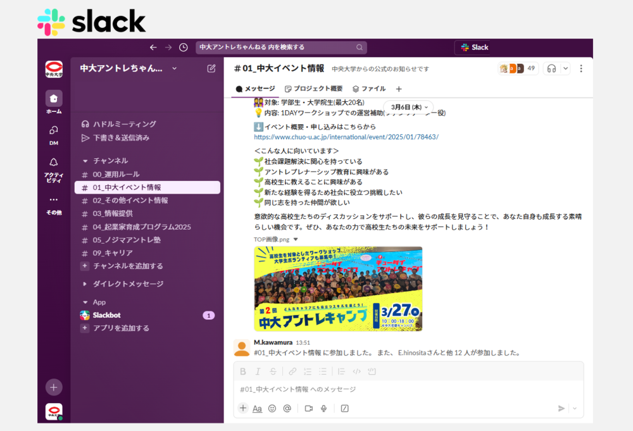Screen dimensions: 633x431
Task: Open the アクティビティ bell icon
Action: point(54,162)
